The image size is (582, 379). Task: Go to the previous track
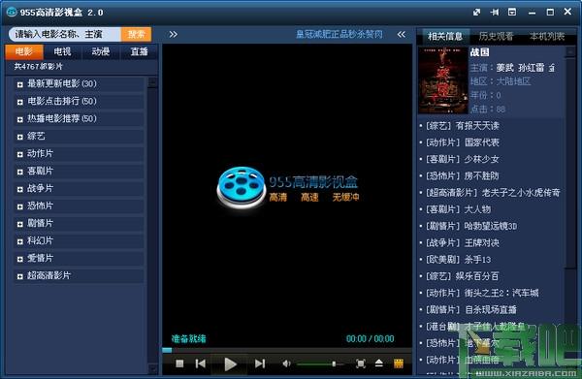tap(201, 363)
